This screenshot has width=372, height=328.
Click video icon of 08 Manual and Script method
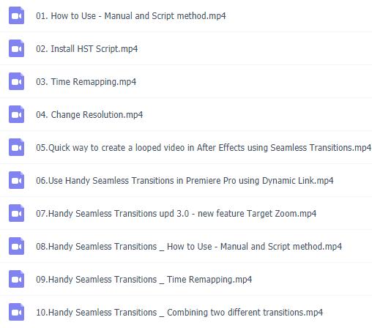coord(16,246)
